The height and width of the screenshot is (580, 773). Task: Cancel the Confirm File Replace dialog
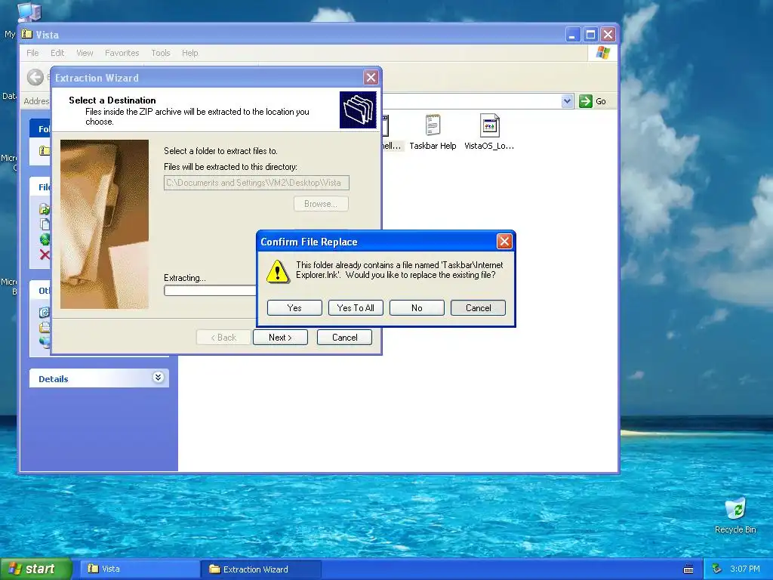click(x=478, y=308)
